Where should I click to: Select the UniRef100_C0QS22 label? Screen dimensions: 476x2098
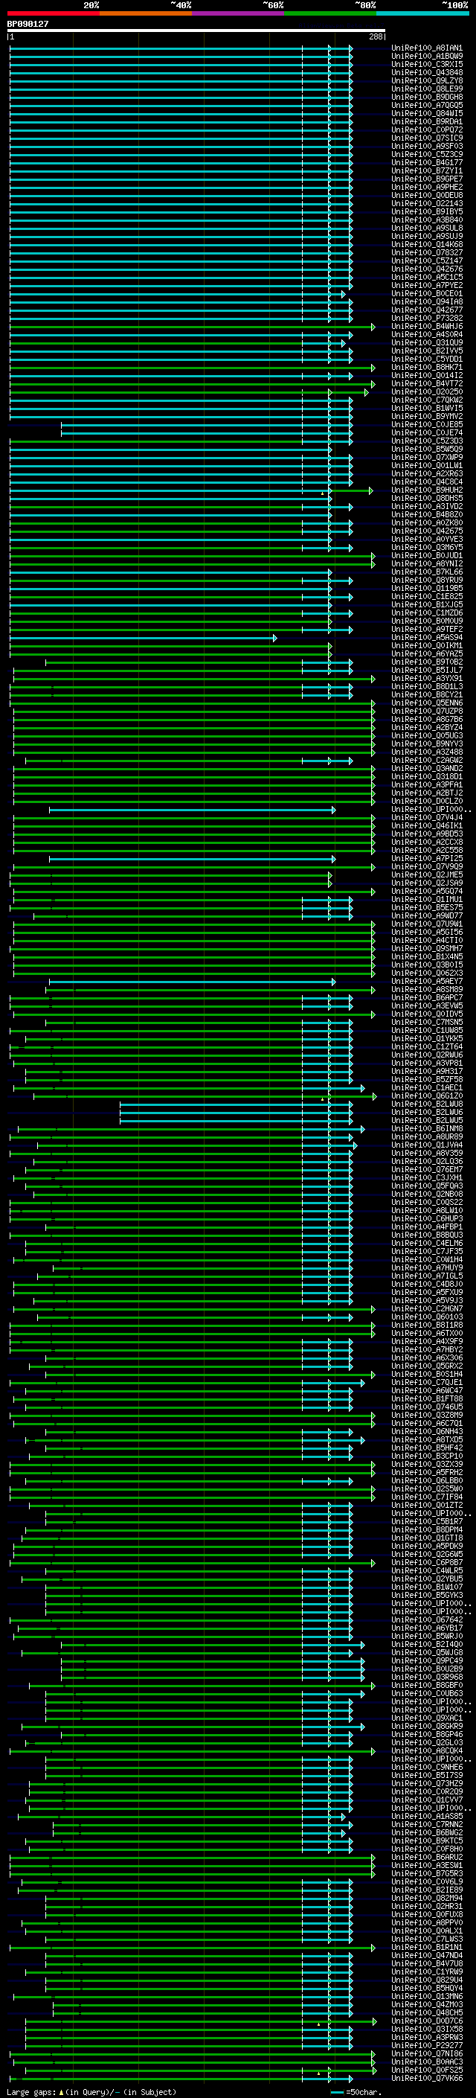pyautogui.click(x=427, y=1203)
